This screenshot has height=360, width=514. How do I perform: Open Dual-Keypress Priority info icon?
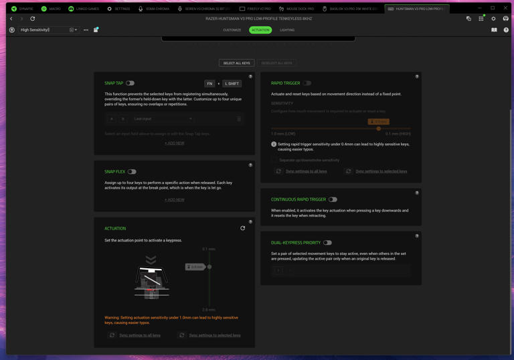[x=417, y=236]
